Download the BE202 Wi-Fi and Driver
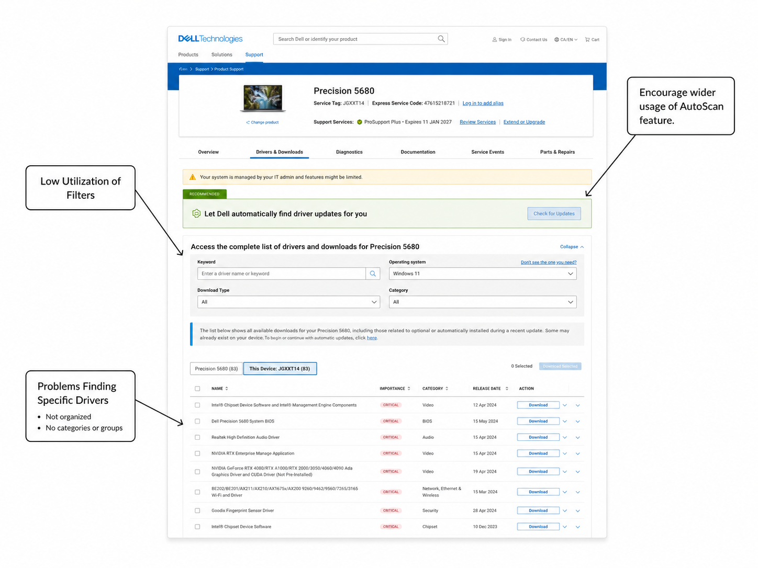 pos(538,492)
